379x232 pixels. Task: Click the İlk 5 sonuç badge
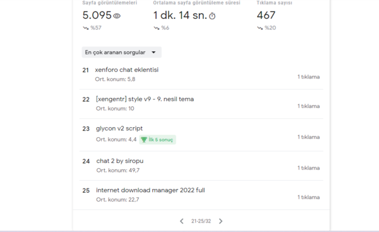pyautogui.click(x=157, y=140)
